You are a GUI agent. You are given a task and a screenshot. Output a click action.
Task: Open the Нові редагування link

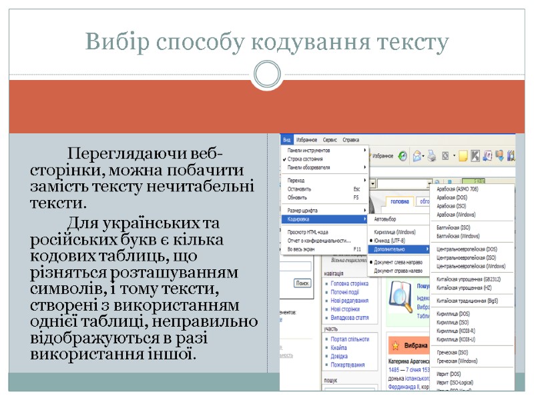pyautogui.click(x=349, y=301)
